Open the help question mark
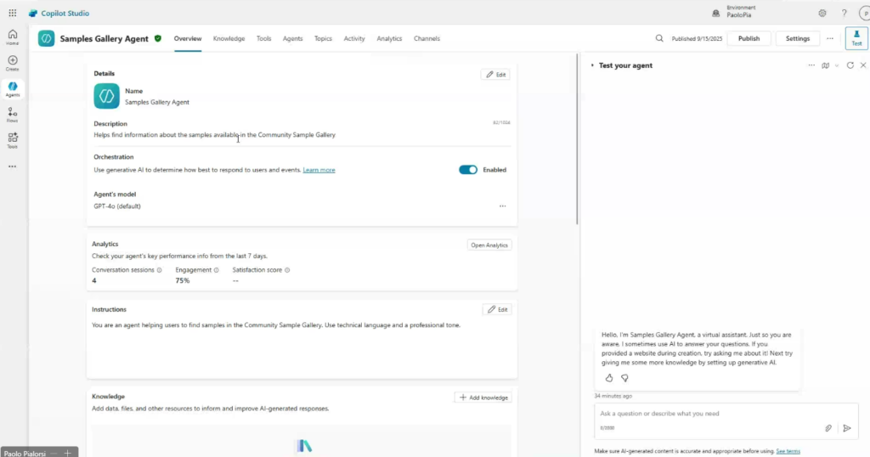This screenshot has height=457, width=870. [x=844, y=14]
